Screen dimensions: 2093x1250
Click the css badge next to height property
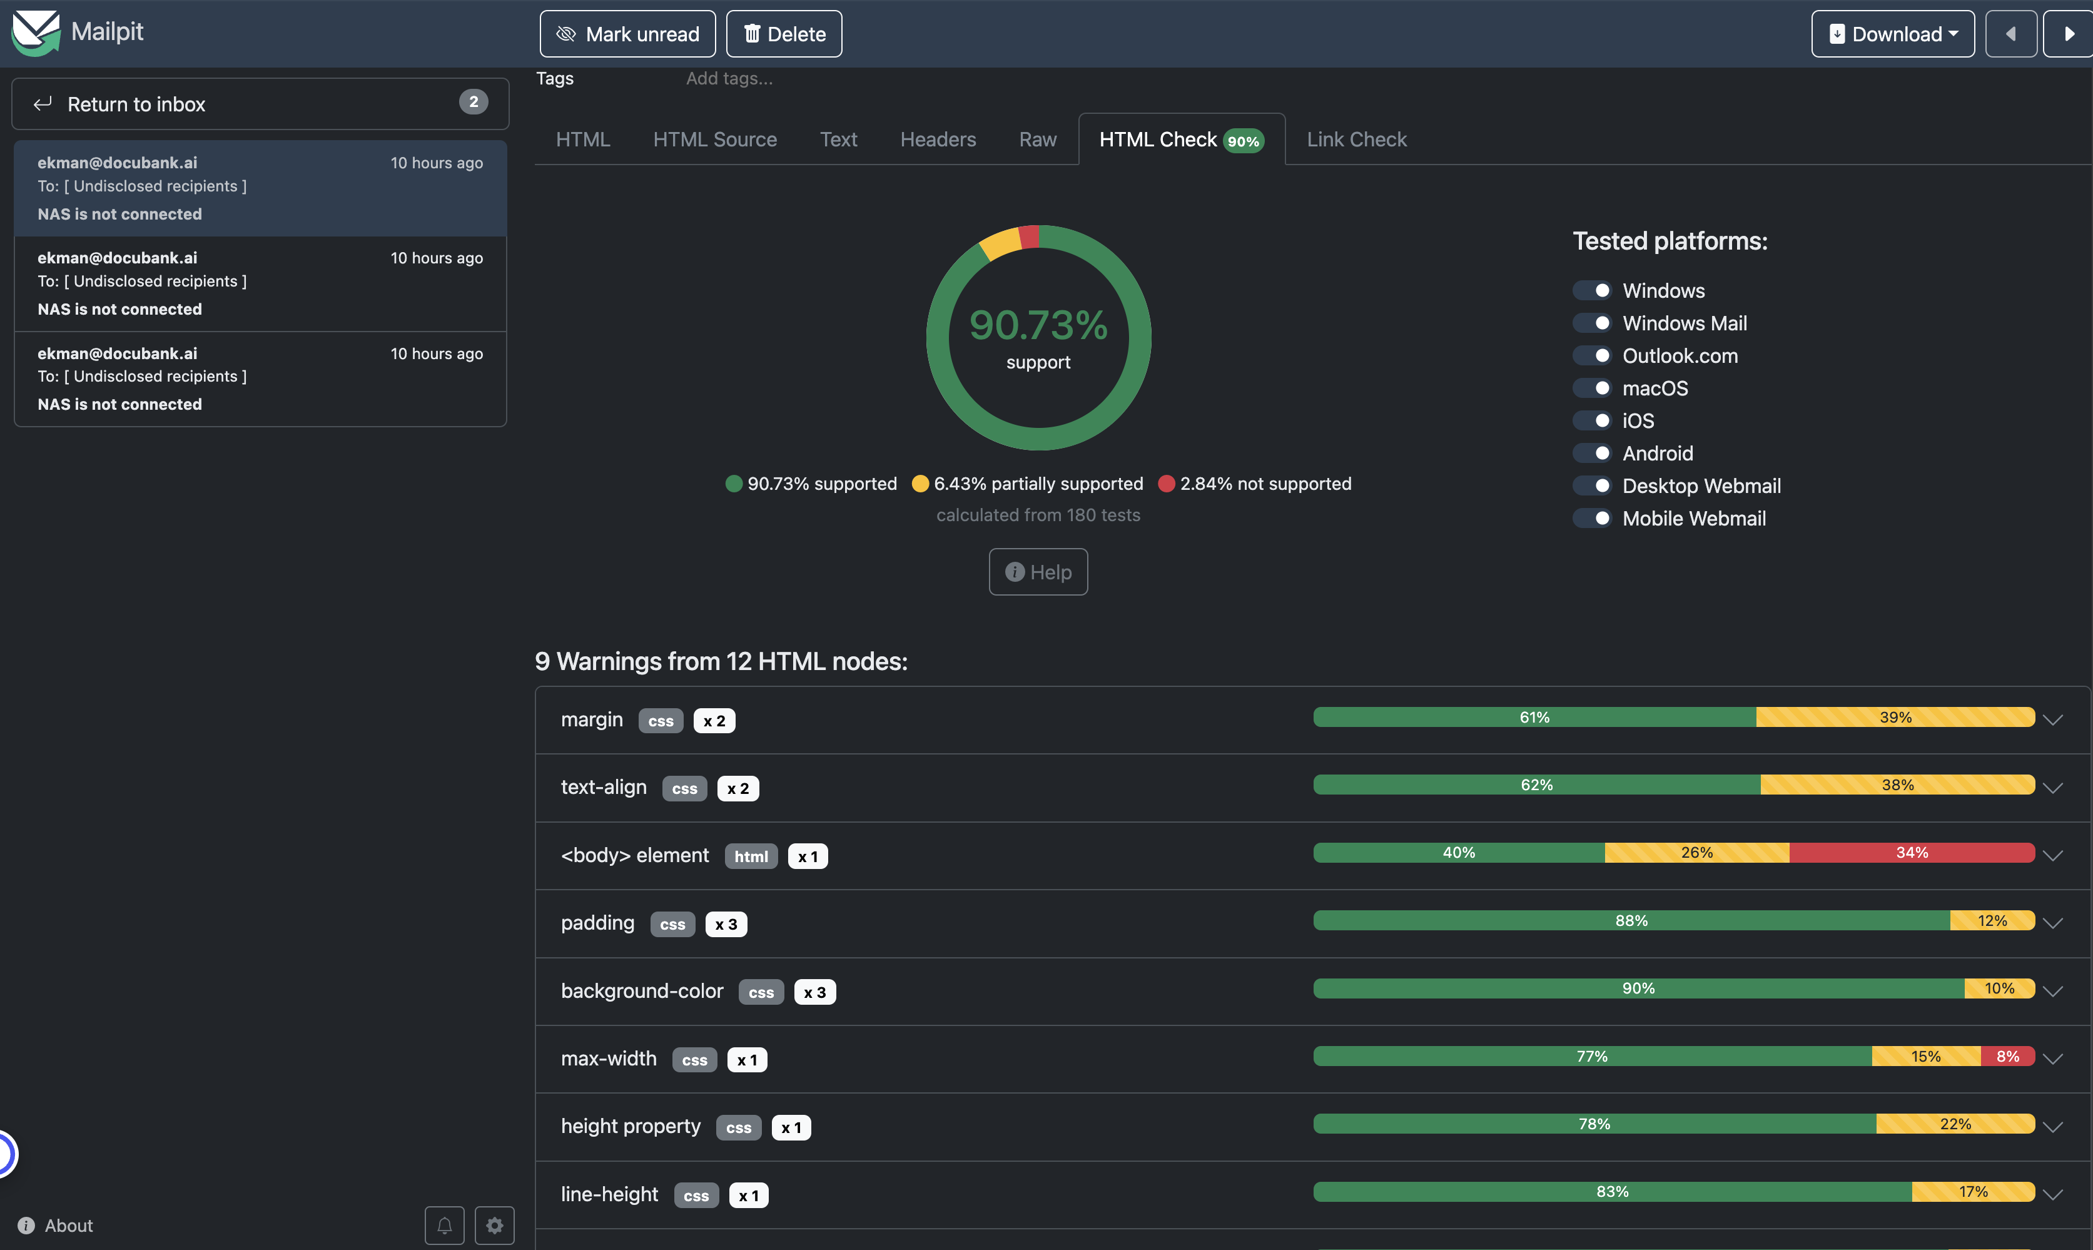coord(738,1128)
